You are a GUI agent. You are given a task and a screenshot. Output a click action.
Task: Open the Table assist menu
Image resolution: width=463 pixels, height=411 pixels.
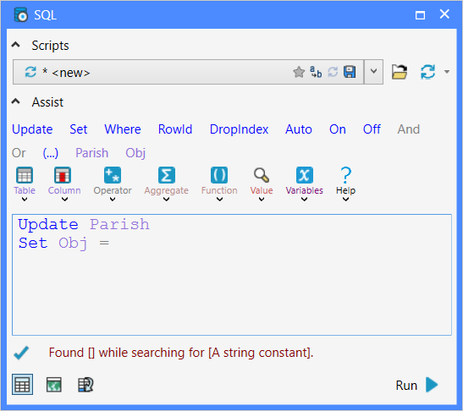click(x=25, y=184)
